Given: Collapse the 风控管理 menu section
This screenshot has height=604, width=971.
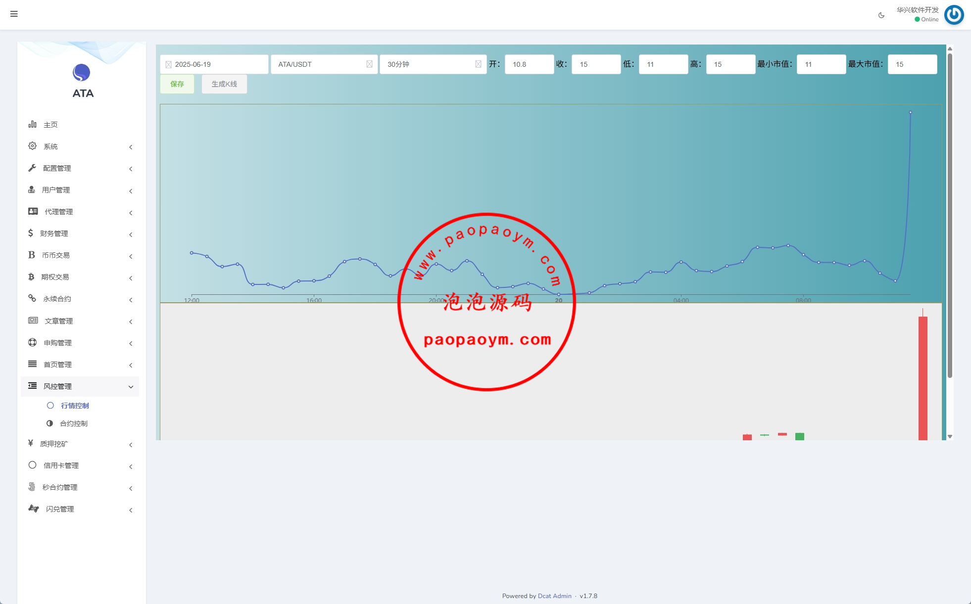Looking at the screenshot, I should click(131, 387).
